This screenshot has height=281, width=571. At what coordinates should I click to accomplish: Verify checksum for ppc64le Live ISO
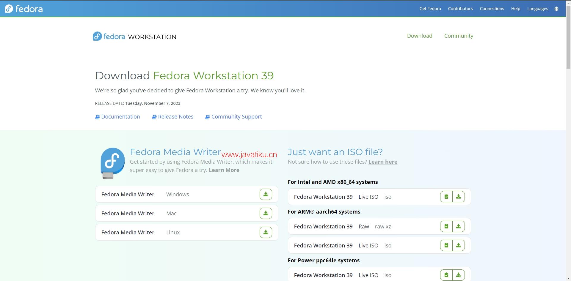446,275
